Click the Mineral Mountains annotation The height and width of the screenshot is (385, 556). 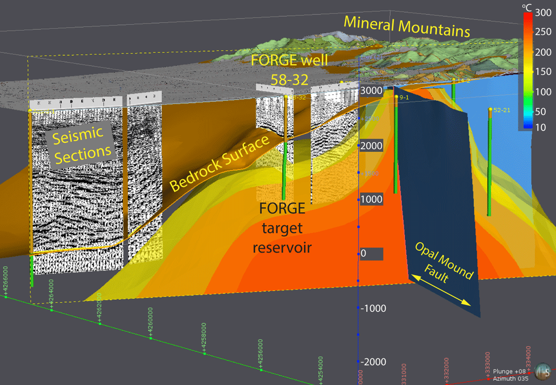click(x=407, y=26)
